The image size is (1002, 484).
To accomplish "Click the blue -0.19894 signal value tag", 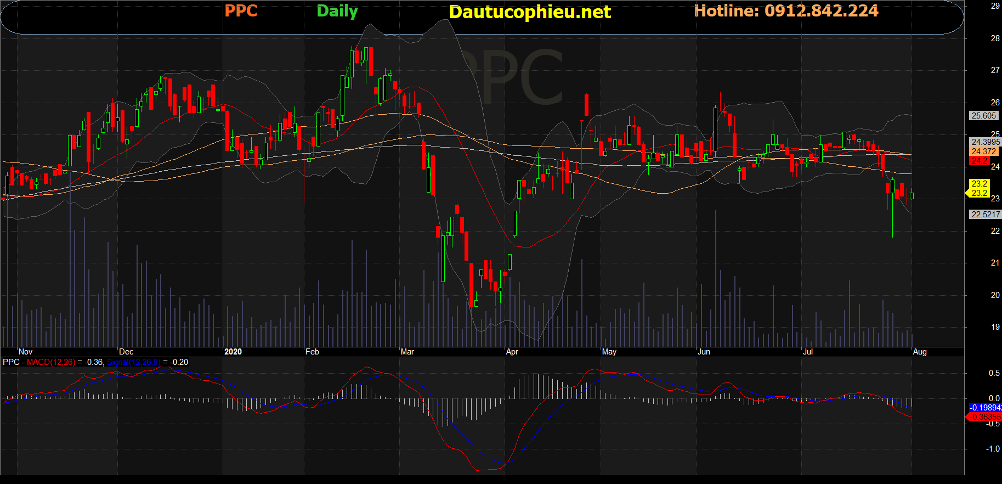I will click(x=985, y=407).
